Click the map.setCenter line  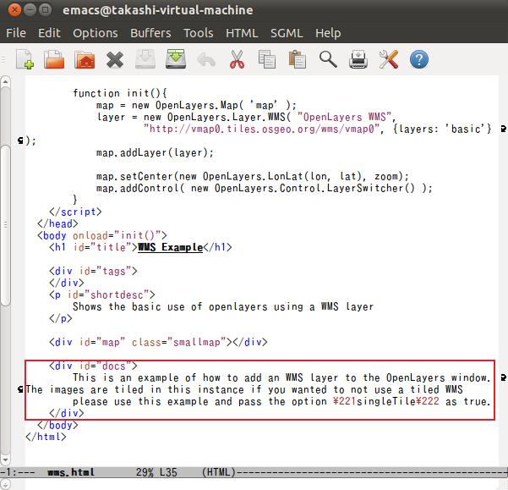[x=253, y=177]
